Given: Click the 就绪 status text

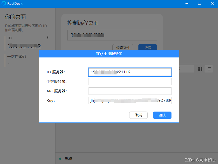Looking at the screenshot, I should point(69,158).
